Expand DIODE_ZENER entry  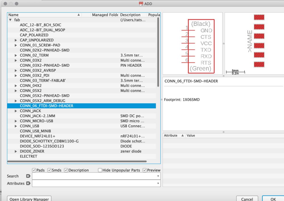(16, 151)
